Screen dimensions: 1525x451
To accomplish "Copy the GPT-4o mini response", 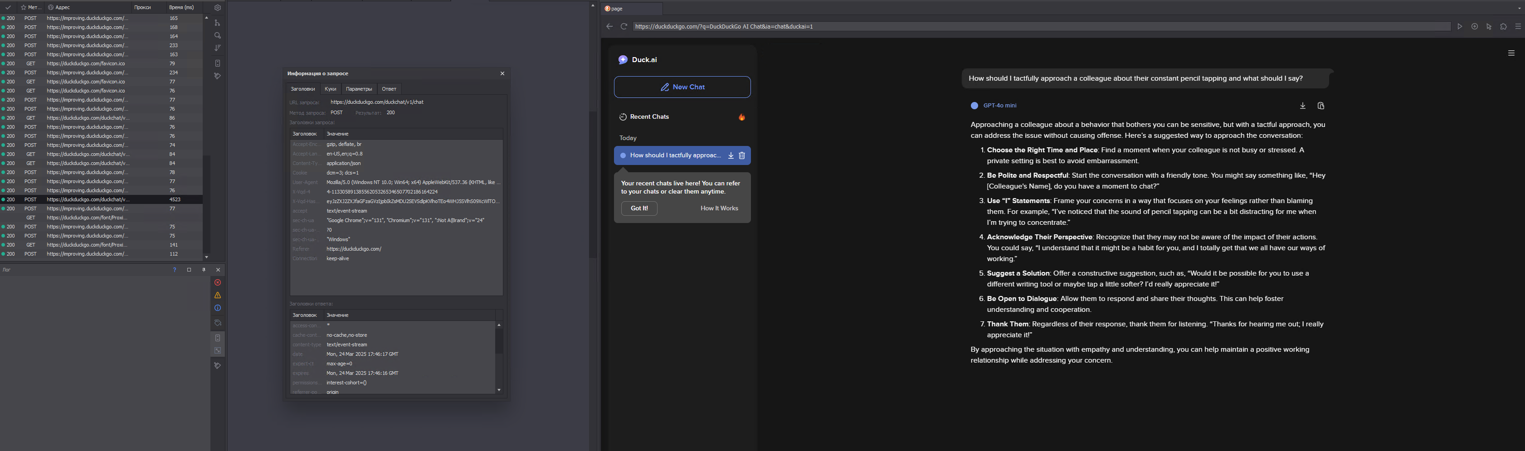I will click(1321, 106).
